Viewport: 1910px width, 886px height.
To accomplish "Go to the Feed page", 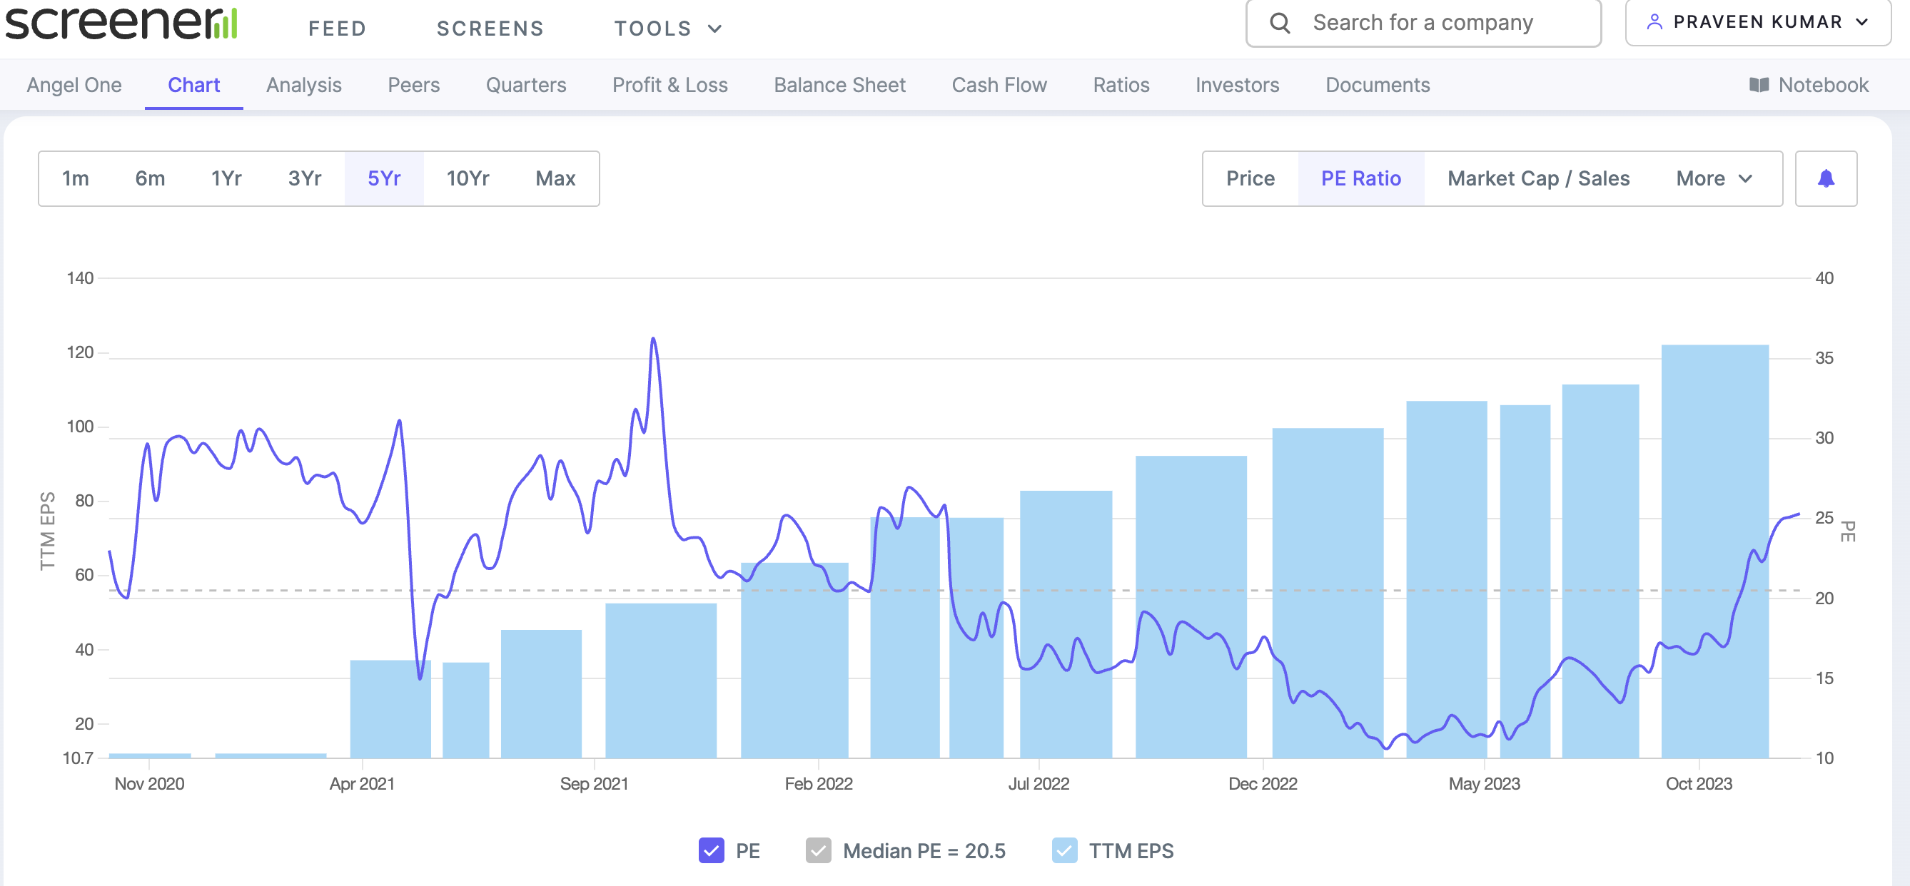I will [x=337, y=28].
